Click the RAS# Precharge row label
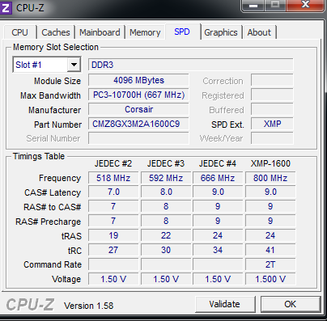 (49, 222)
